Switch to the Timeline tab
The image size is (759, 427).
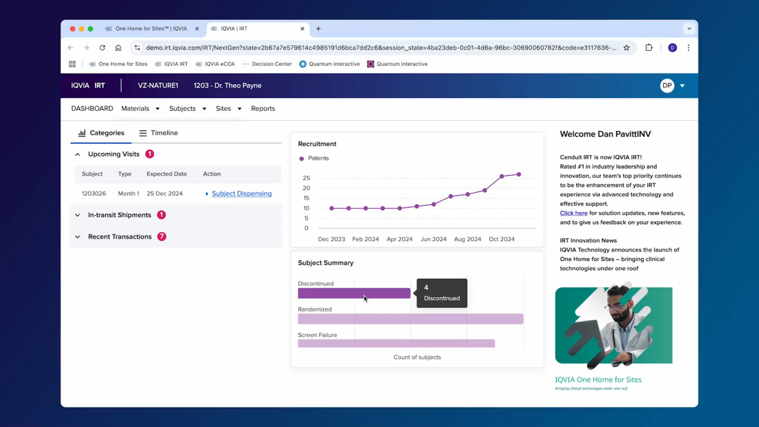158,133
